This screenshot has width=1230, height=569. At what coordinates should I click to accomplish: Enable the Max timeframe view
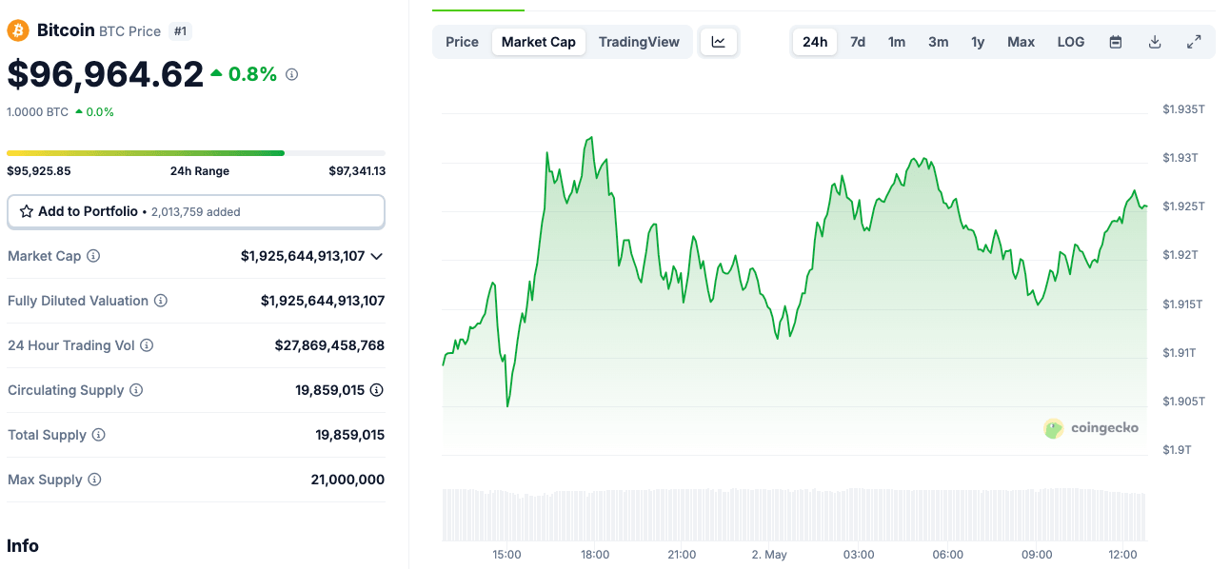click(1021, 42)
